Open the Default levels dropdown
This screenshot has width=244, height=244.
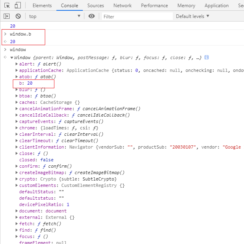tap(192, 16)
